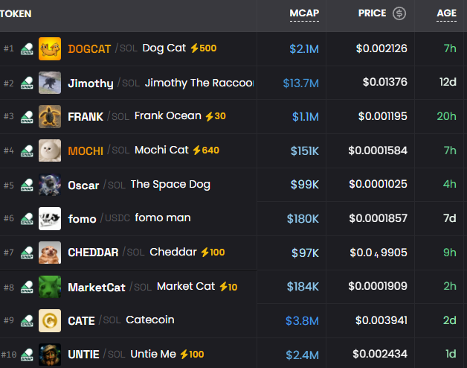
Task: Click the name 'Jimothy The Raccoon'
Action: pos(199,83)
